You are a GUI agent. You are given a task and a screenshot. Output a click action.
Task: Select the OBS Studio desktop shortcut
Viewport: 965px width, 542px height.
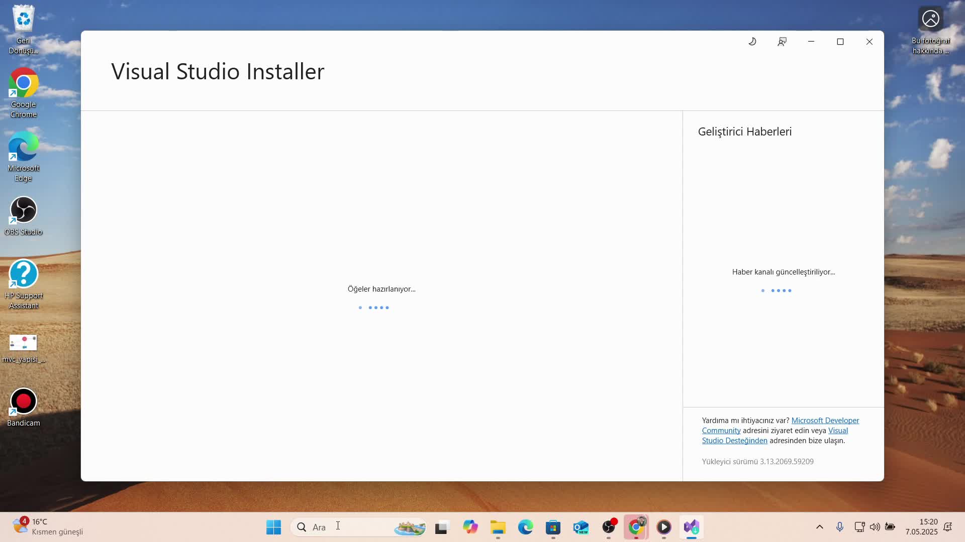[24, 216]
